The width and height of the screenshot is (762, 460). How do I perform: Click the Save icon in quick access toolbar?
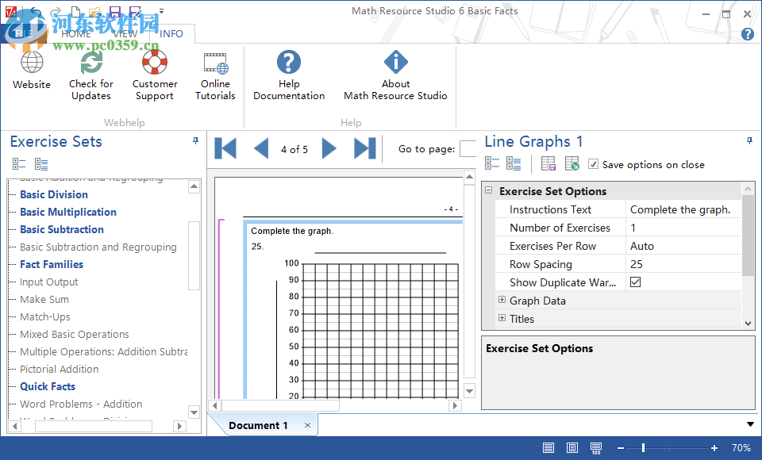pos(114,10)
